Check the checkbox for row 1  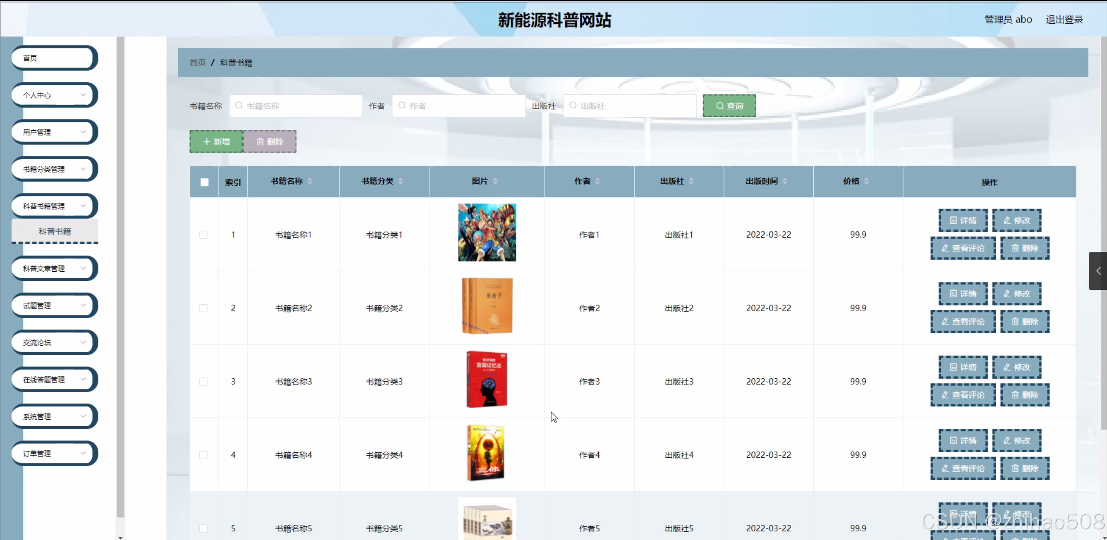tap(203, 235)
